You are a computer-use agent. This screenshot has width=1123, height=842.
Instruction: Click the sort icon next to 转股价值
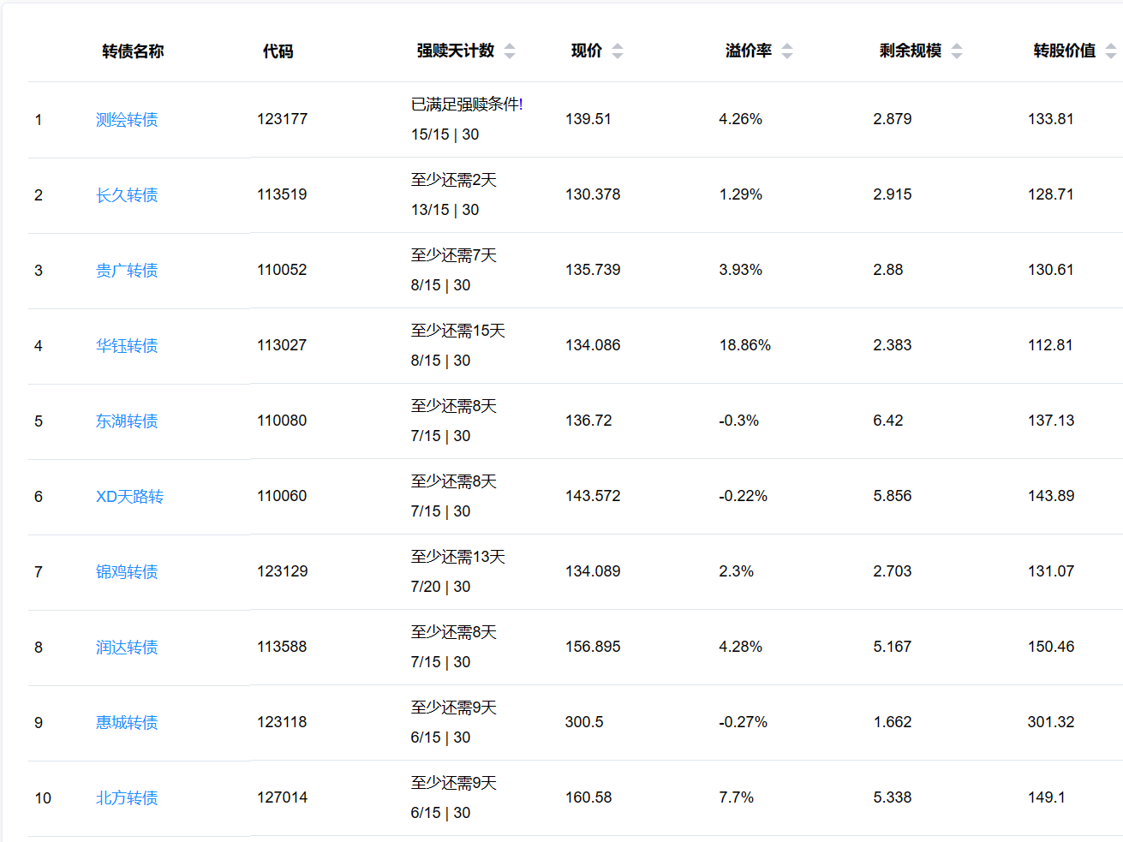click(1110, 51)
